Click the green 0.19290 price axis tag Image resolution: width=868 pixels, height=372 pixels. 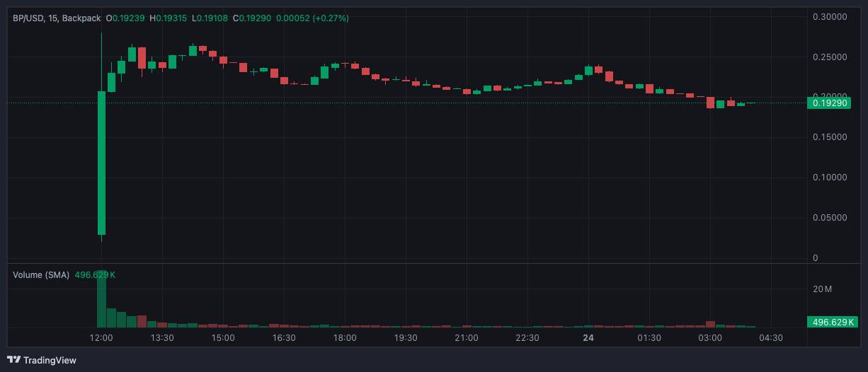(829, 103)
